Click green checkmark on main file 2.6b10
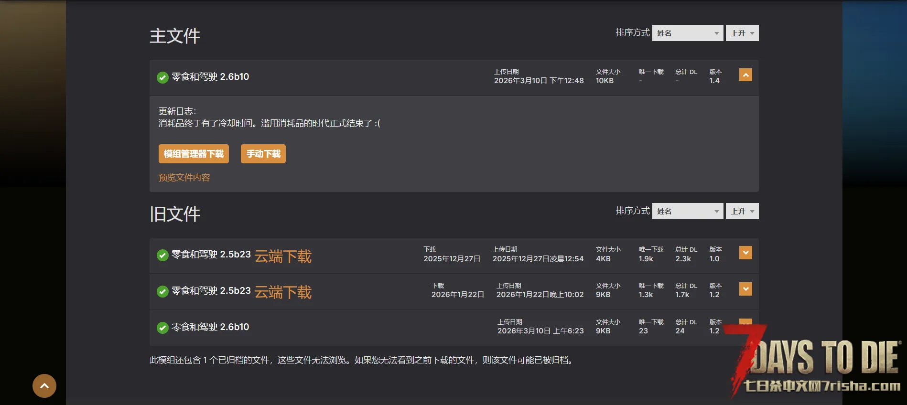Viewport: 907px width, 405px height. [x=162, y=77]
